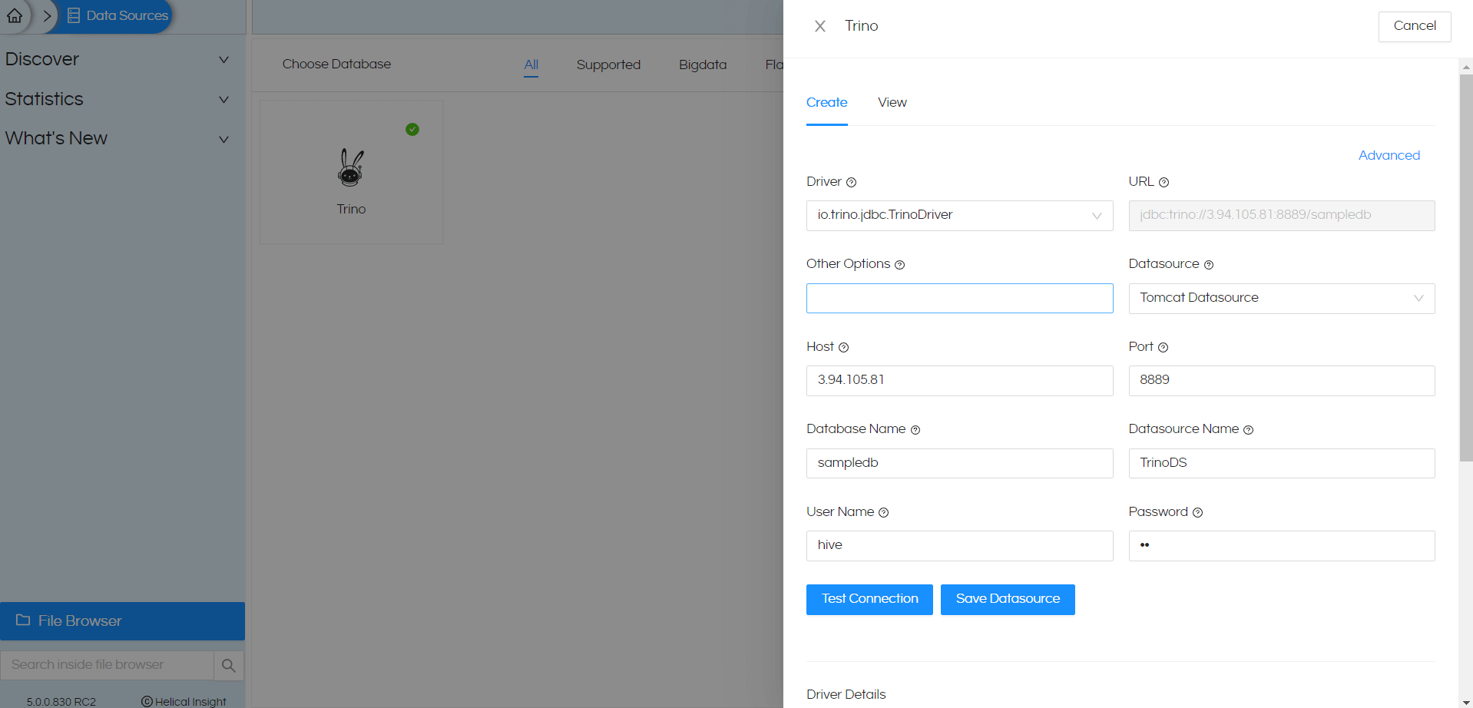Click Save Datasource button

[x=1008, y=599]
